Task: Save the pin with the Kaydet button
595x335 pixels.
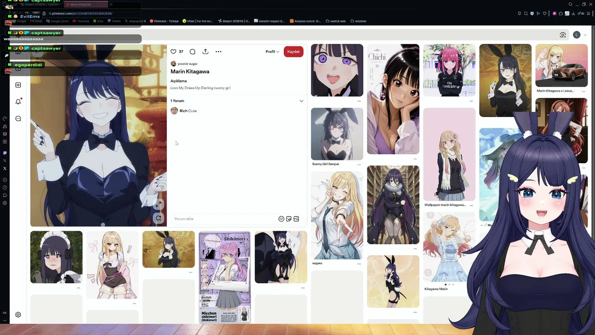Action: [x=293, y=52]
